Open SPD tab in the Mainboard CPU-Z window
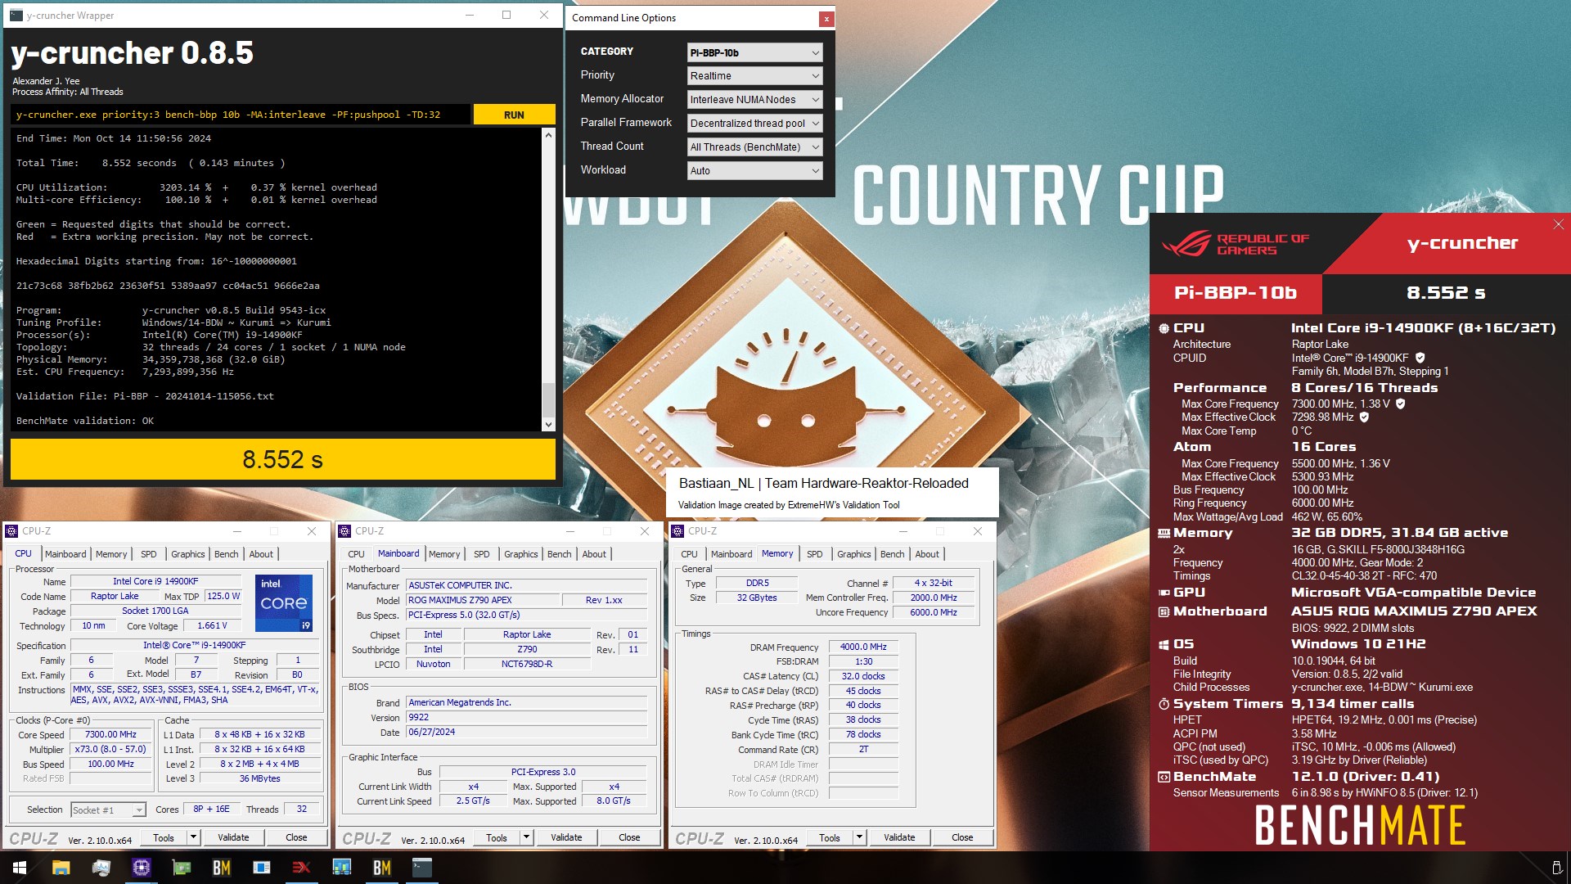 [482, 554]
